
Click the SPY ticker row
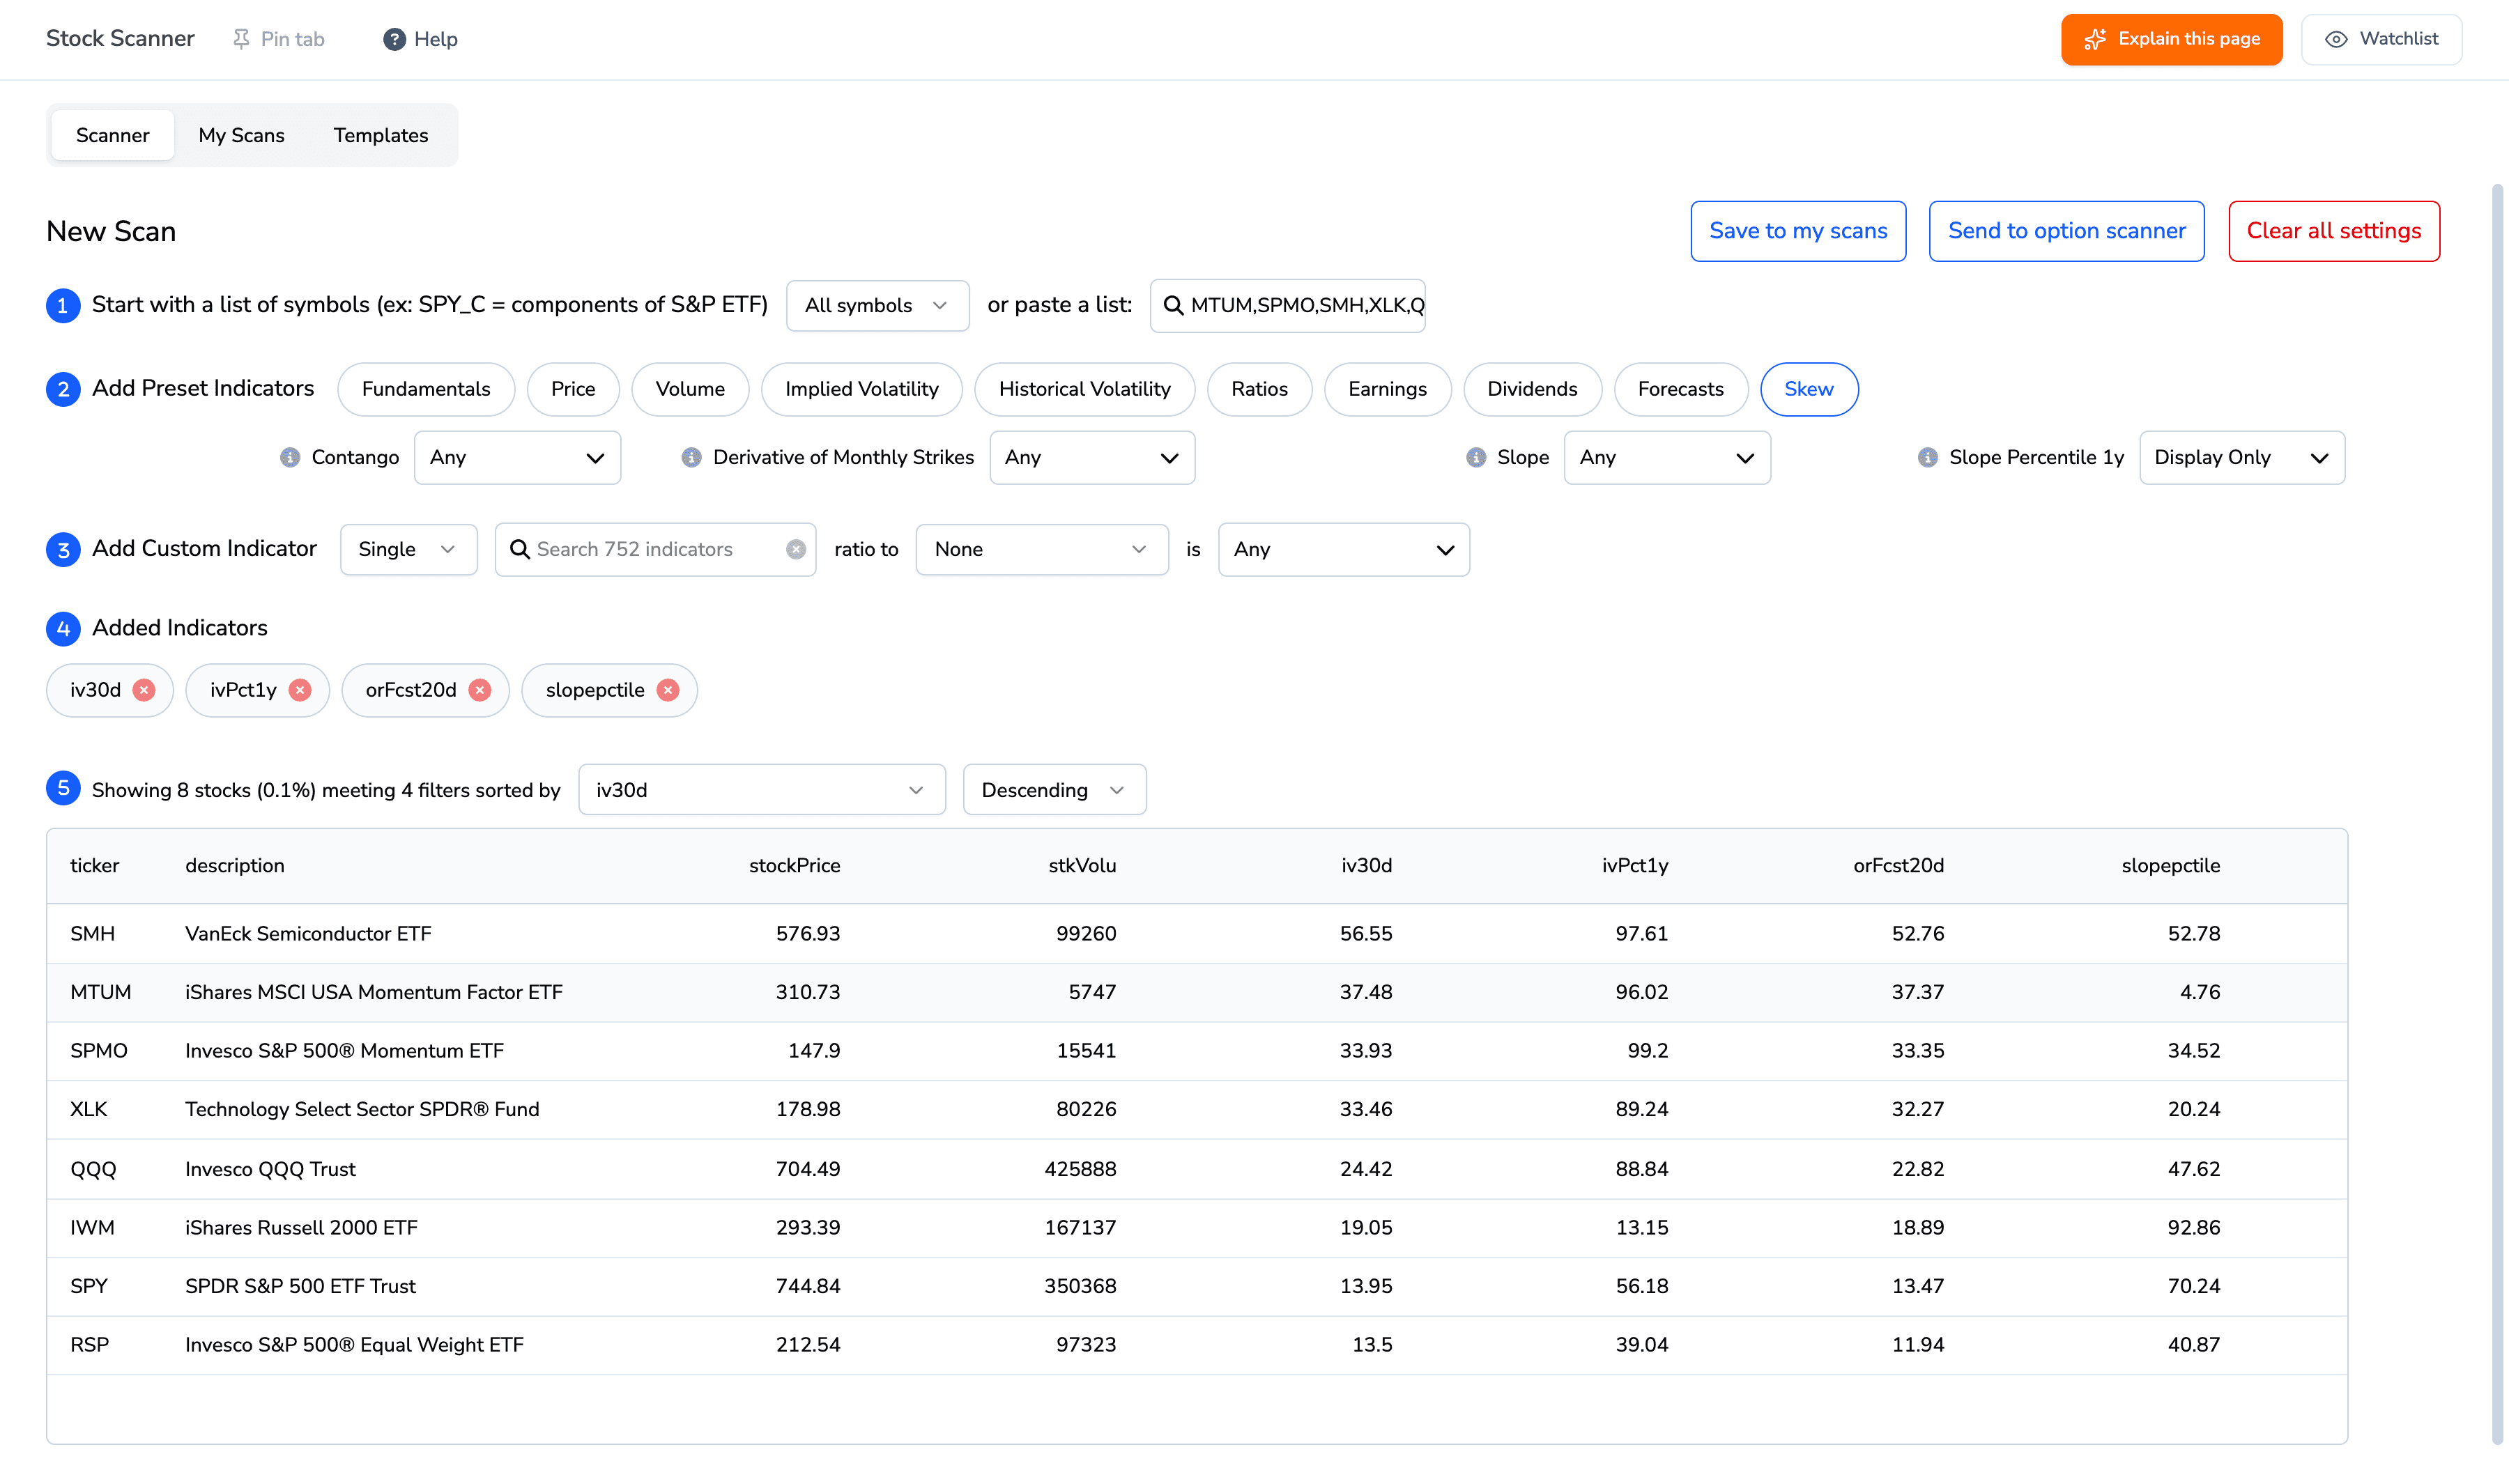pyautogui.click(x=1197, y=1286)
